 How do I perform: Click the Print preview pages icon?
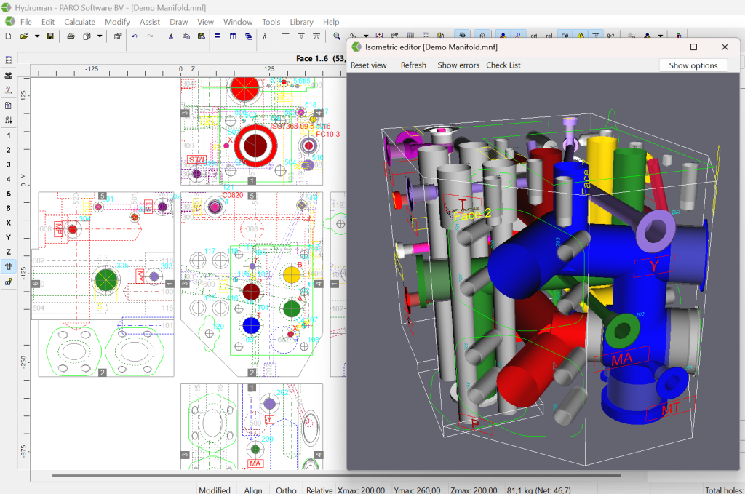pos(87,36)
